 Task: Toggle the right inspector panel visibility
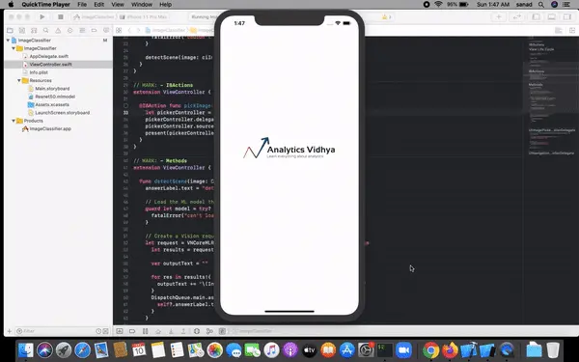coord(567,17)
